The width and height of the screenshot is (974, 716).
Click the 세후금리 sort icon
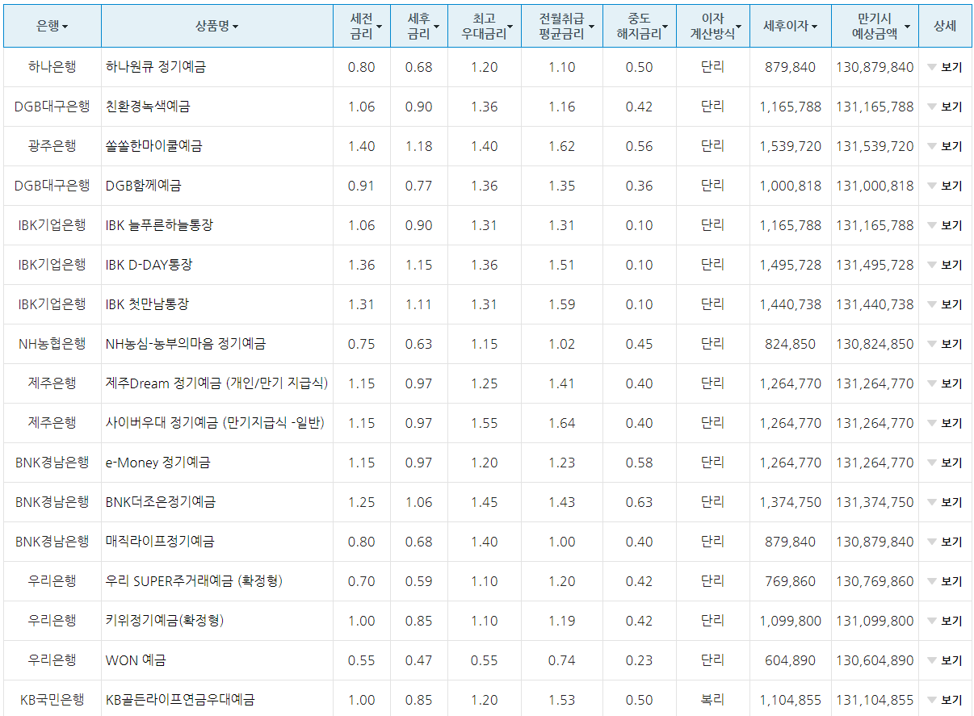click(438, 25)
